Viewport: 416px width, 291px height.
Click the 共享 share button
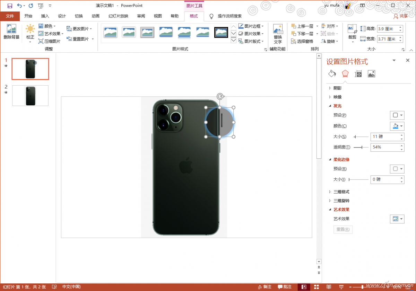tap(401, 16)
